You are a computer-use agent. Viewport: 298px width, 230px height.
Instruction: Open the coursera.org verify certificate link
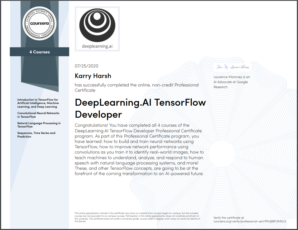(250, 221)
